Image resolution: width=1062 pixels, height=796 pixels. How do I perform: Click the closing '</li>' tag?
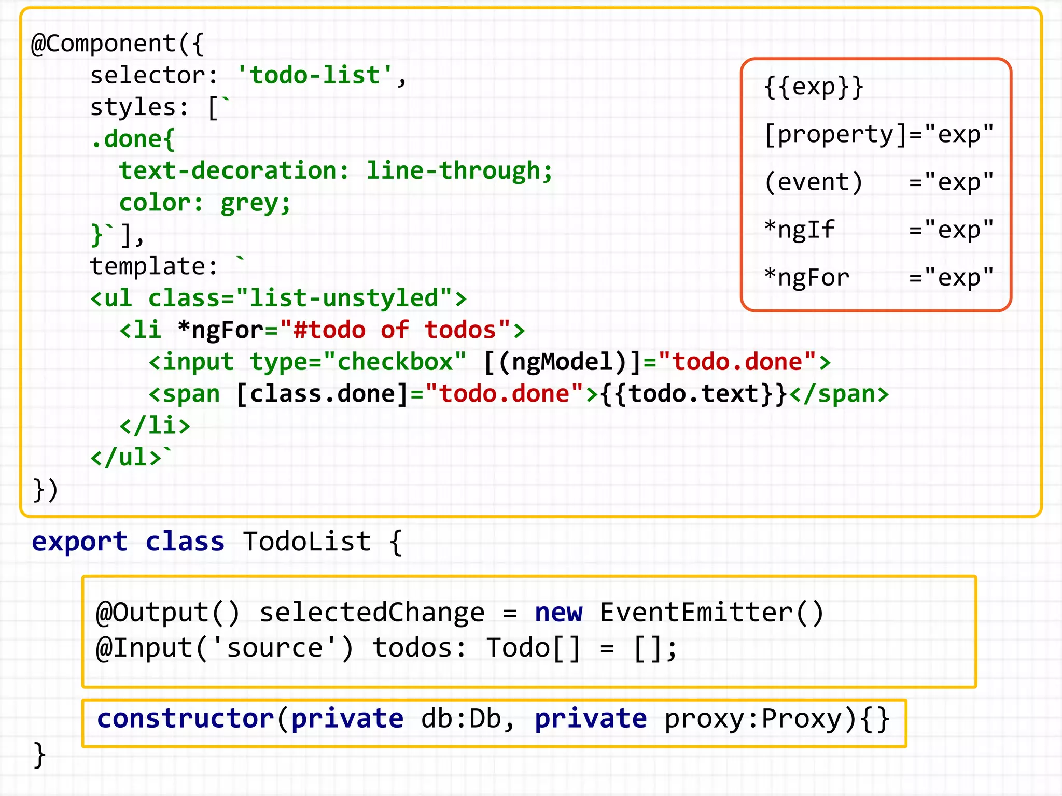click(x=155, y=425)
